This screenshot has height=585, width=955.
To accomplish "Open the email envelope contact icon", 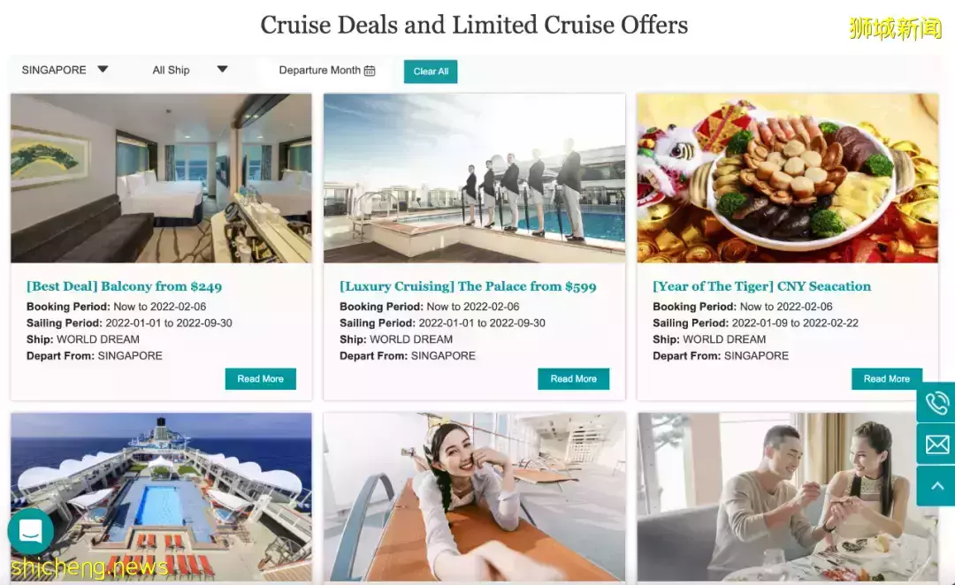I will (936, 444).
